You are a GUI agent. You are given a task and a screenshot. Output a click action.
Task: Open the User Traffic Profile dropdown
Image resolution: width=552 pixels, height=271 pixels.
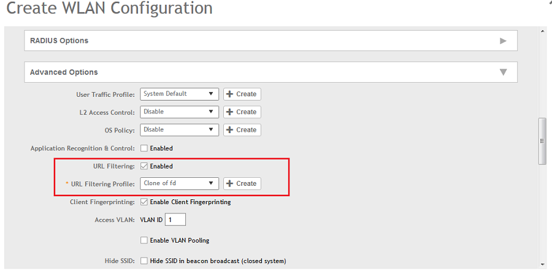[x=179, y=94]
